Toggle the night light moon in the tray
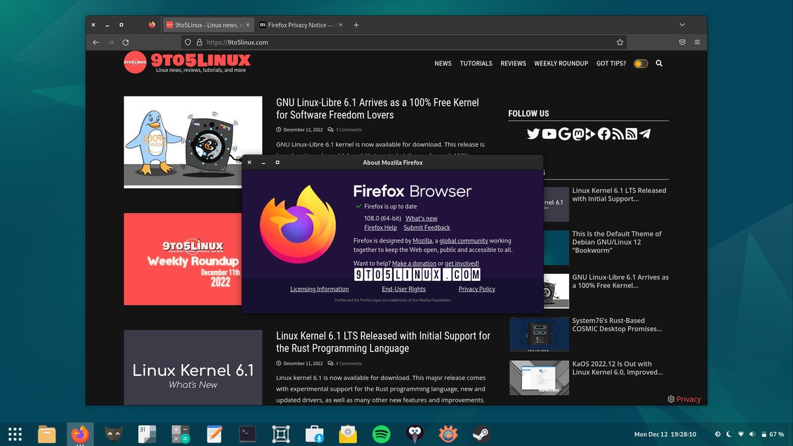 click(x=729, y=434)
